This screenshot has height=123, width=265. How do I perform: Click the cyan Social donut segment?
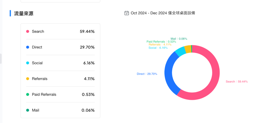[180, 52]
